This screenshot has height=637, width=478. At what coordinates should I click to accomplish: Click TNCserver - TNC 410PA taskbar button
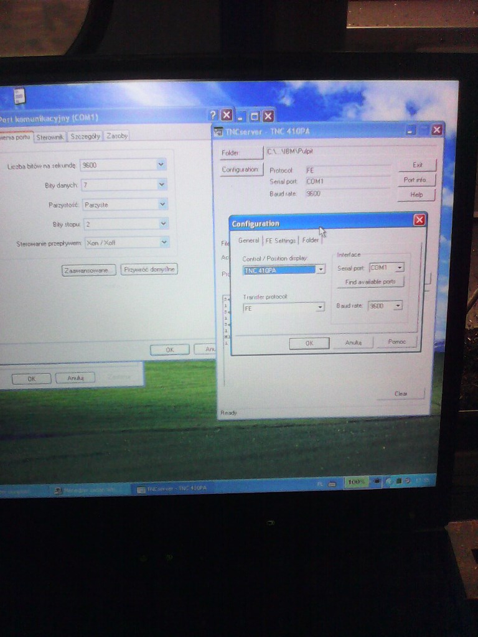172,489
